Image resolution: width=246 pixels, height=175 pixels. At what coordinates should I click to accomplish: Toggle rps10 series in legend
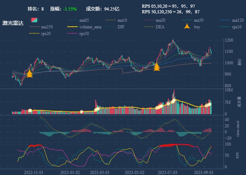[x=226, y=27]
